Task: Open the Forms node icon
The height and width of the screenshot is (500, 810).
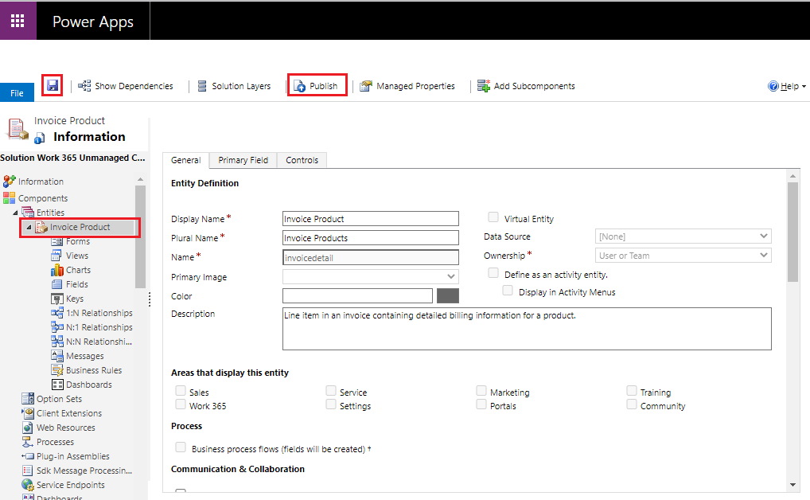Action: tap(56, 241)
